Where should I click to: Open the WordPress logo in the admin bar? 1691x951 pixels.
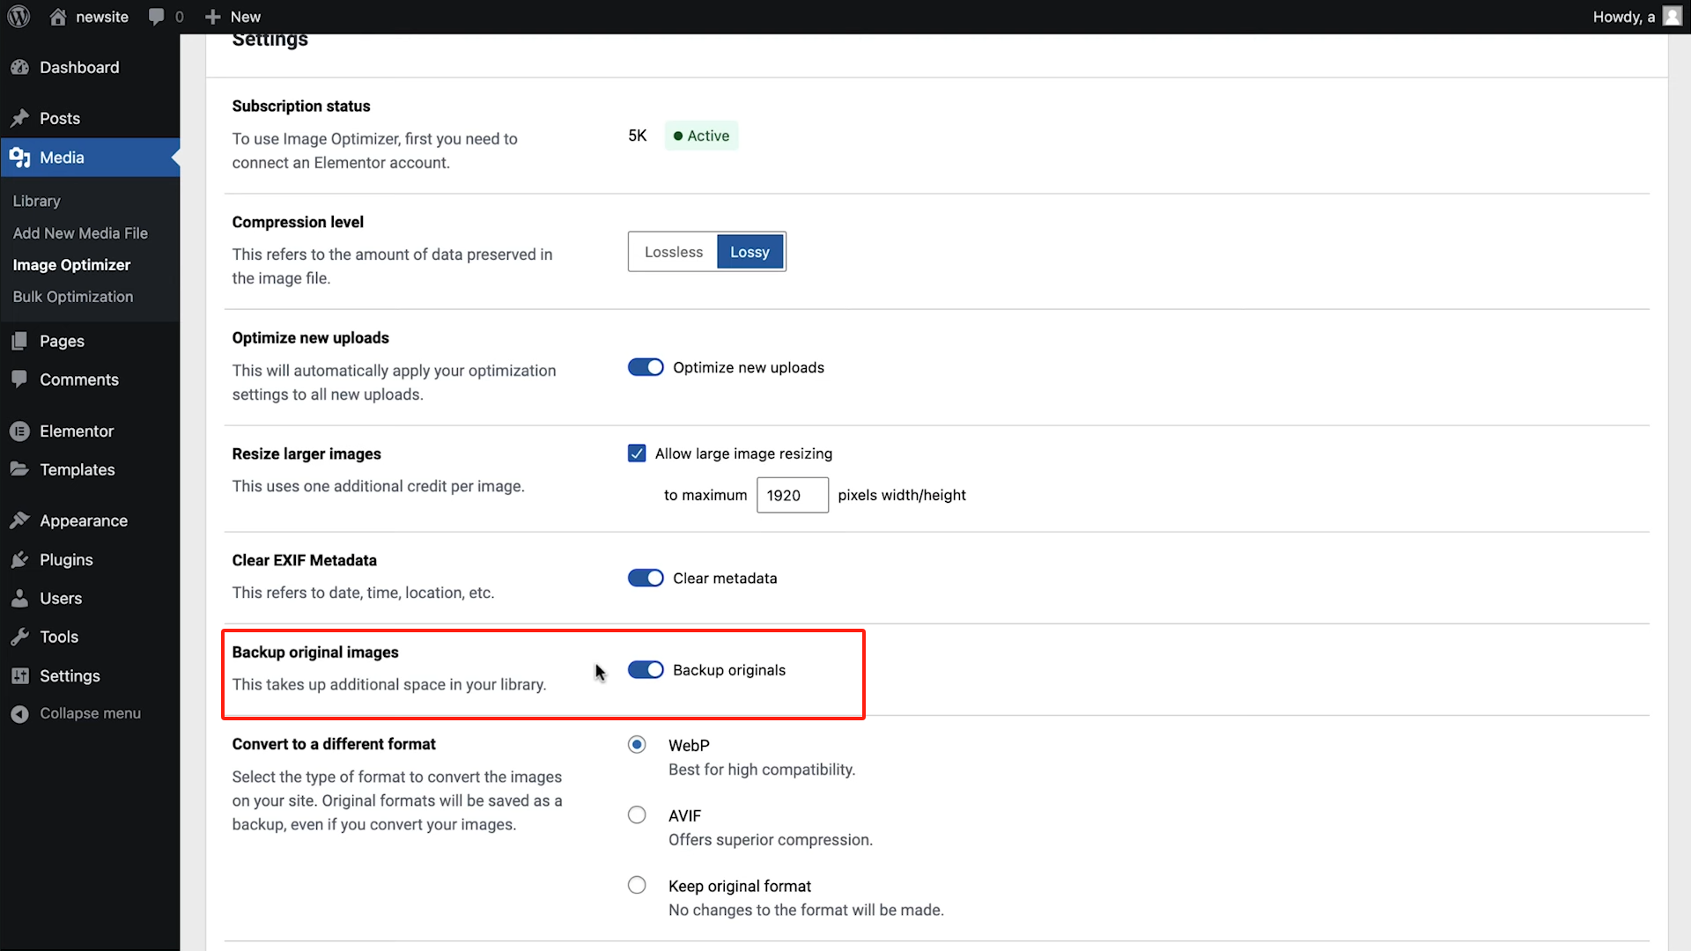click(x=18, y=16)
